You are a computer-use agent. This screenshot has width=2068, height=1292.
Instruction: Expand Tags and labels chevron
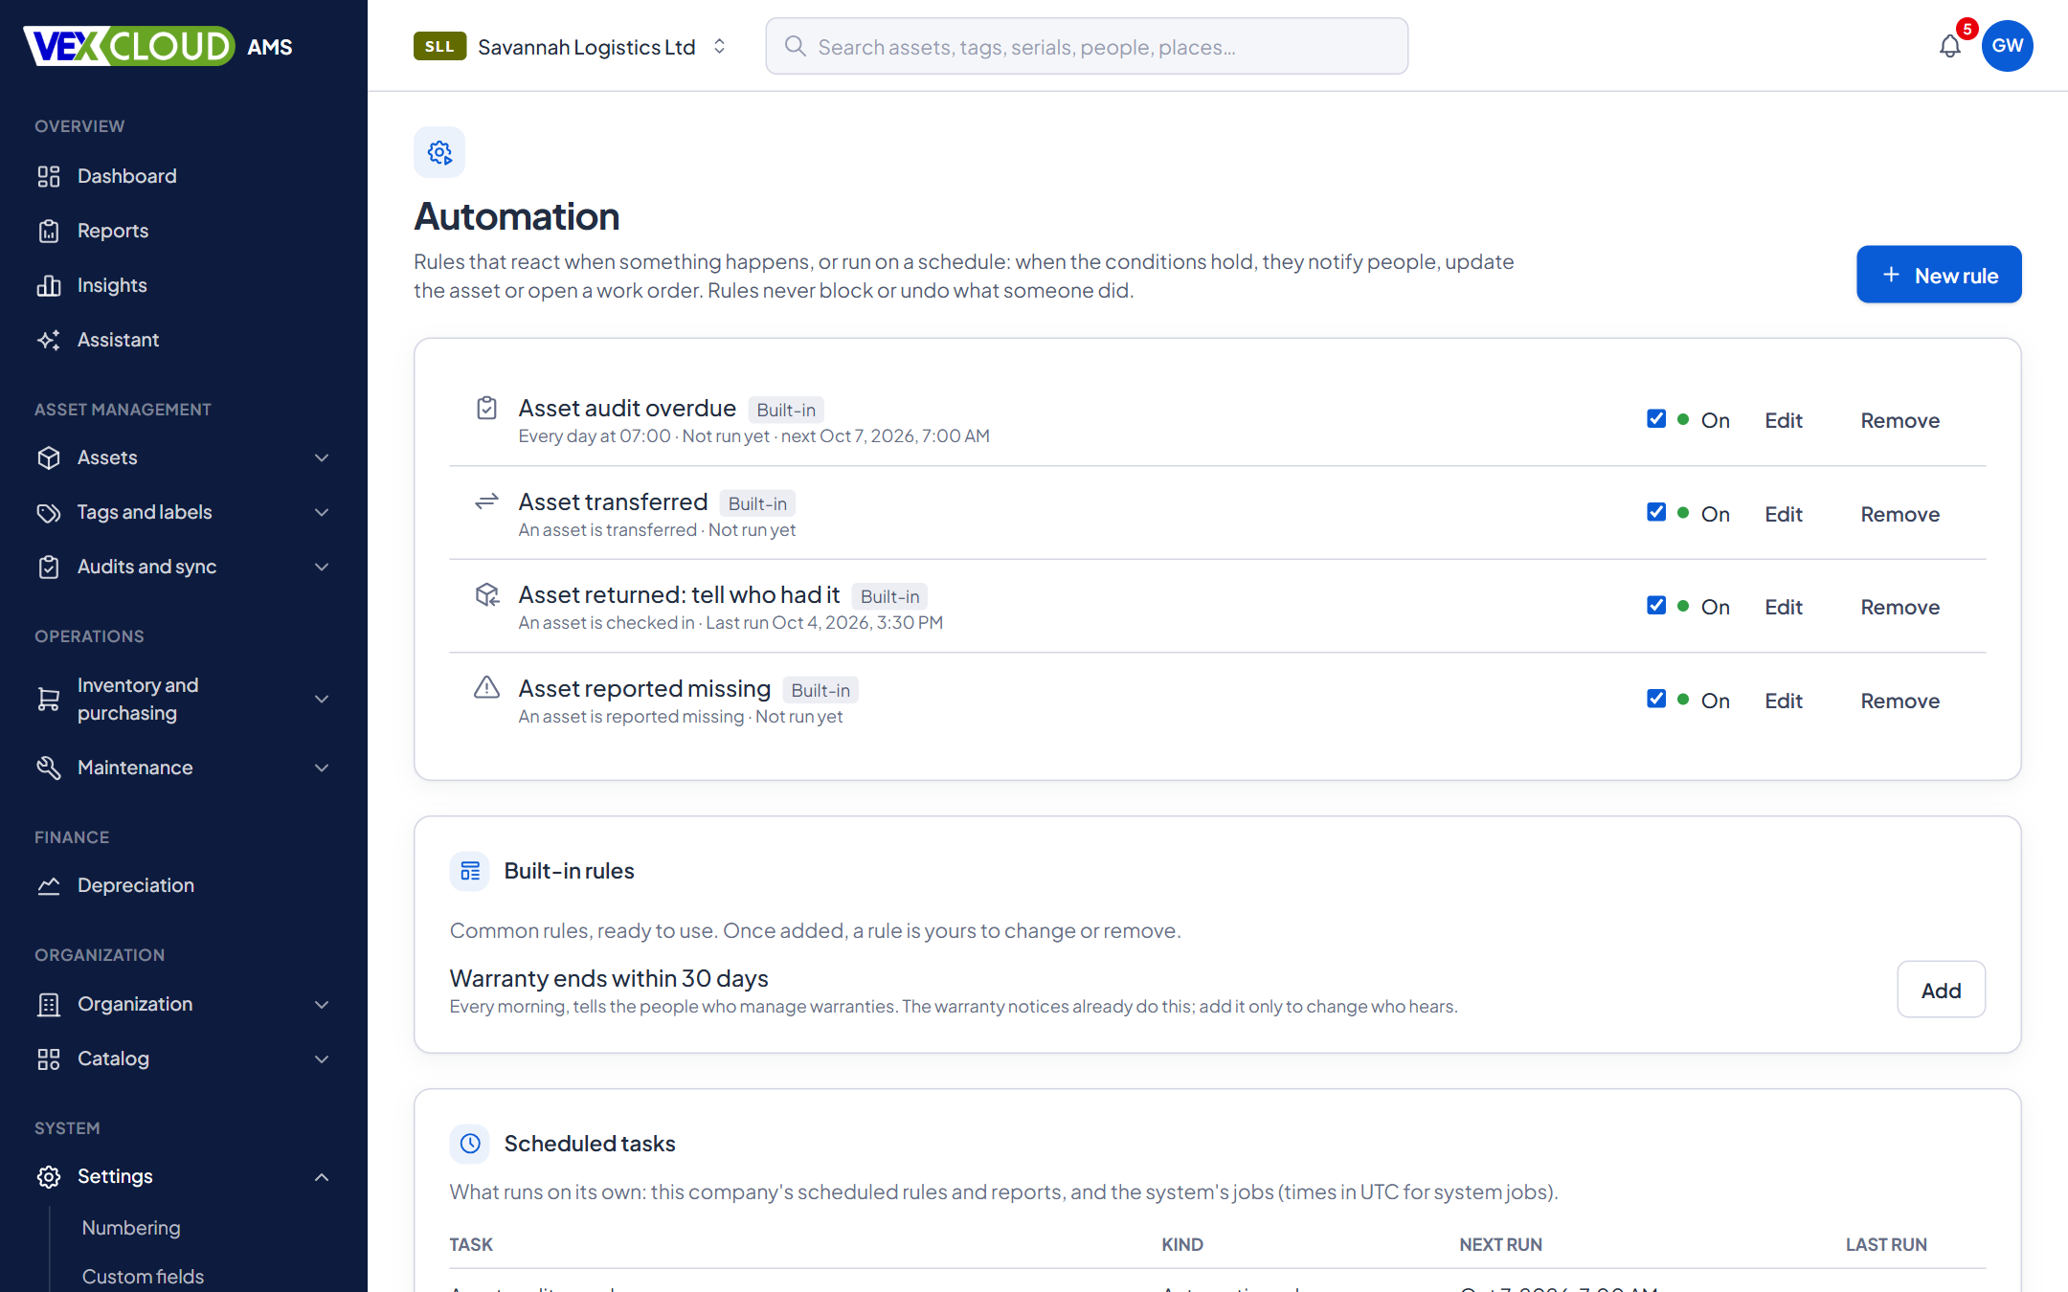[x=322, y=512]
